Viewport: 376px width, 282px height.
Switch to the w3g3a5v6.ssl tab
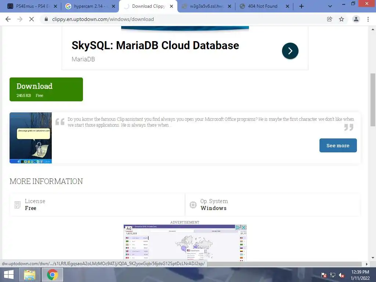click(x=206, y=6)
